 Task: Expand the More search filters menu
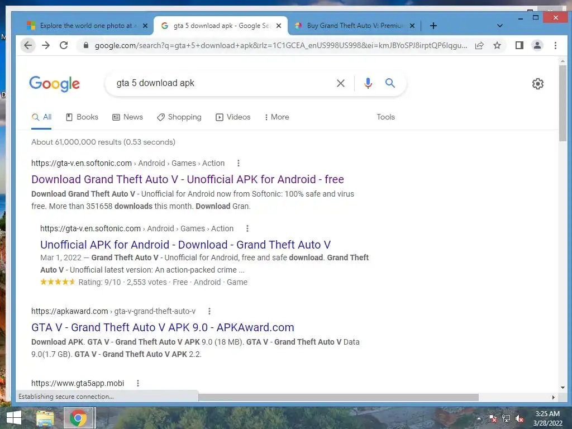click(x=277, y=117)
